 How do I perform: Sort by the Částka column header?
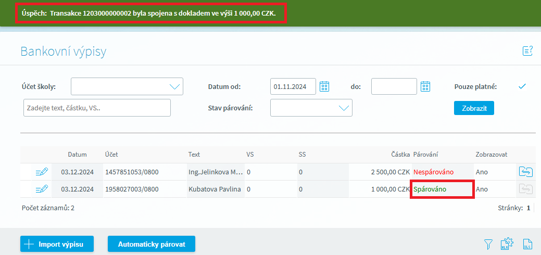point(400,155)
